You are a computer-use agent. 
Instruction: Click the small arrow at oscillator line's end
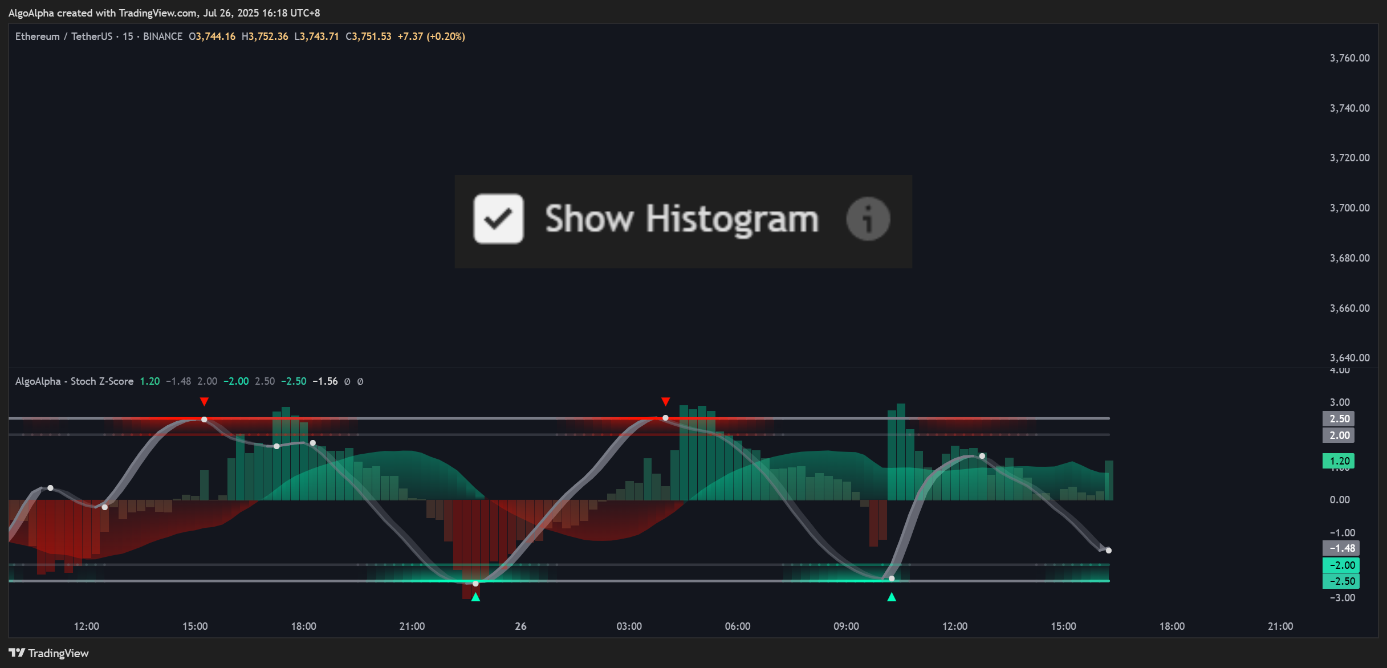[1101, 547]
